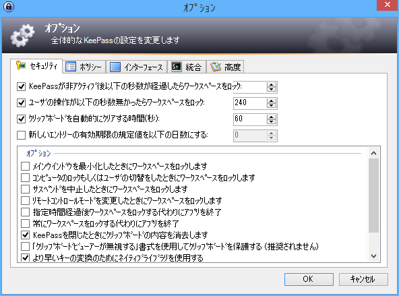Close the options dialog with the X button
This screenshot has width=399, height=296.
tap(388, 5)
